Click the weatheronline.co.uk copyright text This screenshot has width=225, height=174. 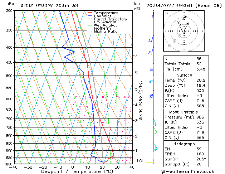pos(187,171)
